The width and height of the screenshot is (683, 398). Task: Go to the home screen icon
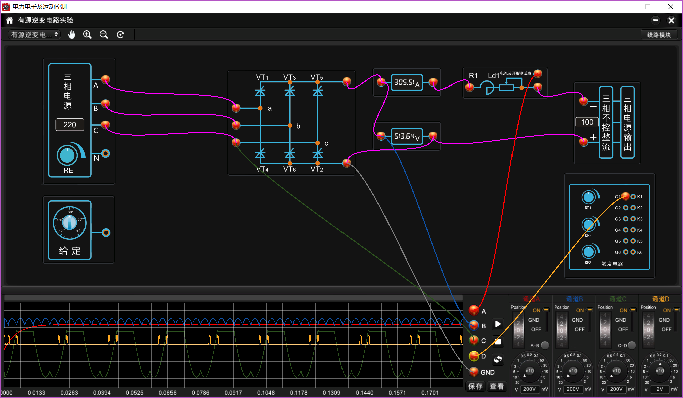click(9, 20)
